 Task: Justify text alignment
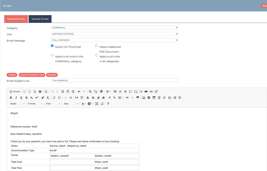[103, 98]
